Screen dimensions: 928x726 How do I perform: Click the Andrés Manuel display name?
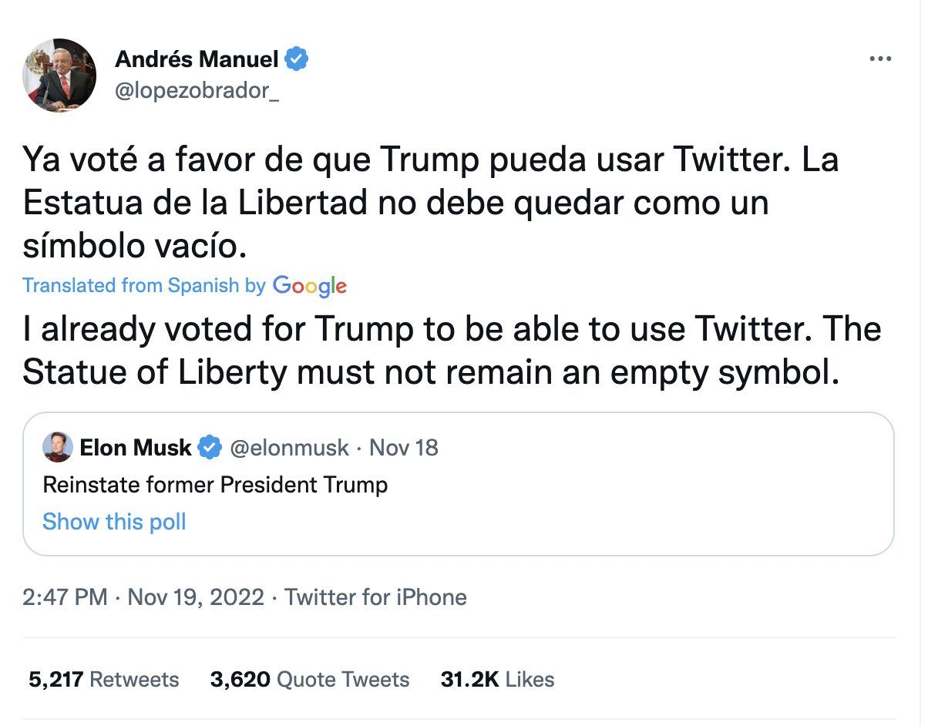point(197,59)
